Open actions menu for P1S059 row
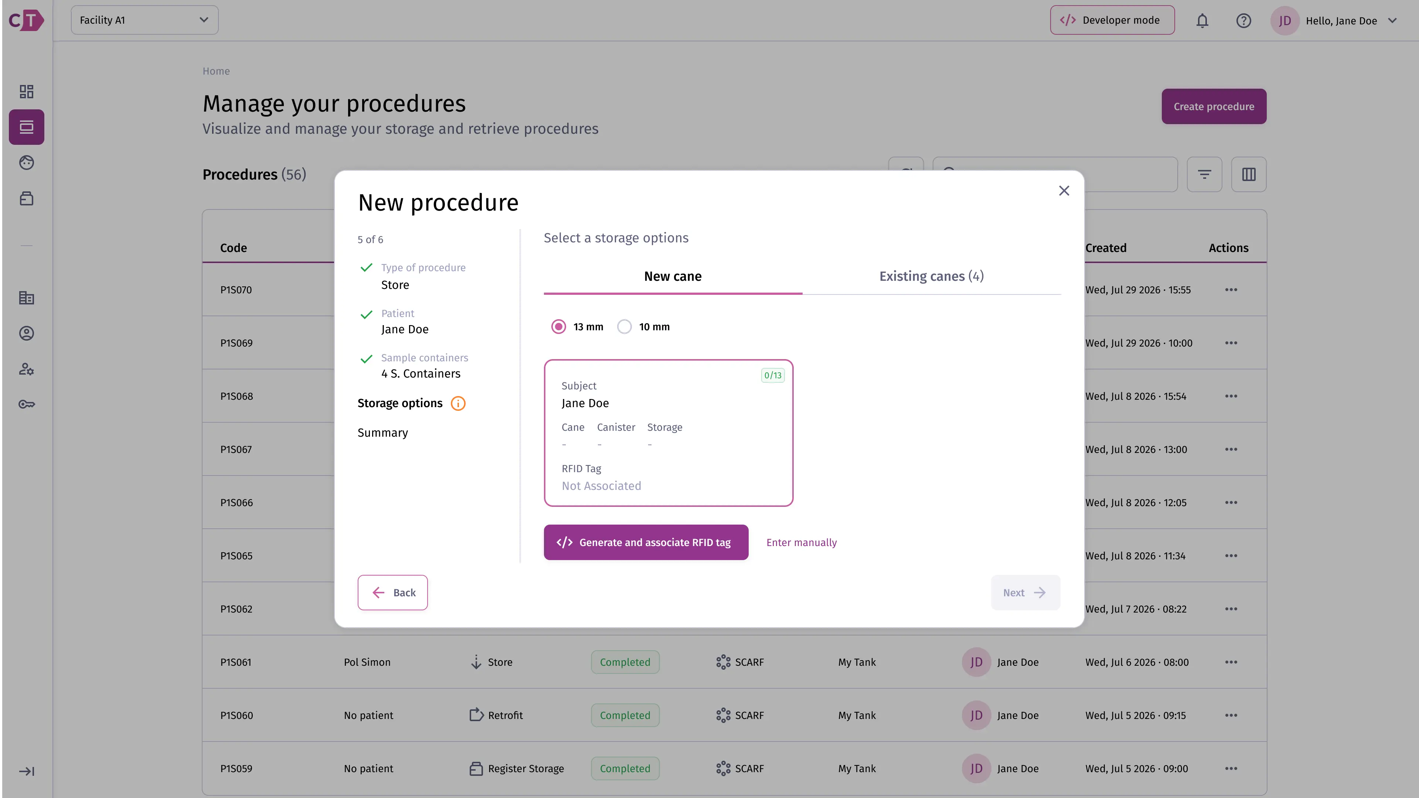Image resolution: width=1419 pixels, height=798 pixels. tap(1231, 768)
